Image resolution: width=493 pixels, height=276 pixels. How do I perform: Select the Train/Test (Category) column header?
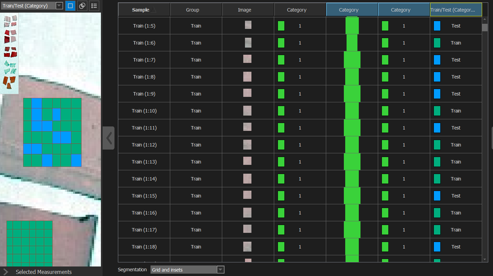pyautogui.click(x=456, y=10)
